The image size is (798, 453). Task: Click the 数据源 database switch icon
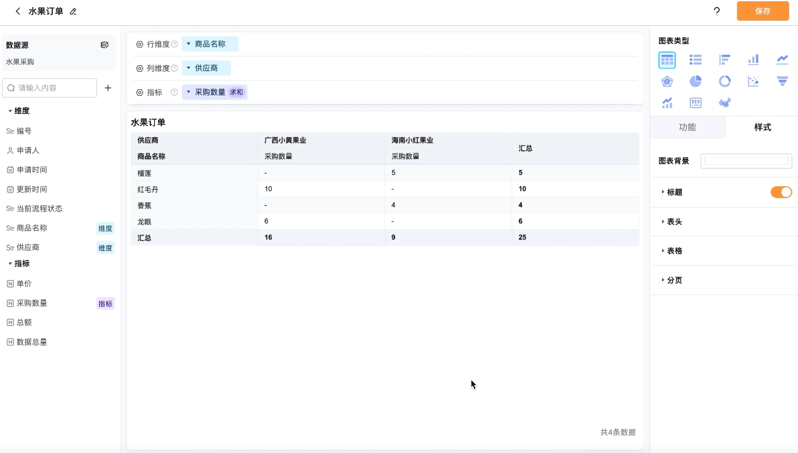point(104,45)
